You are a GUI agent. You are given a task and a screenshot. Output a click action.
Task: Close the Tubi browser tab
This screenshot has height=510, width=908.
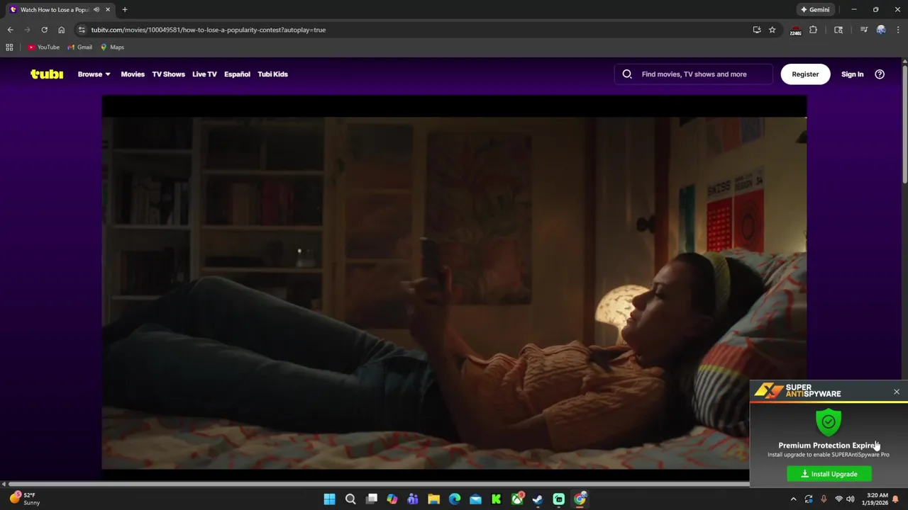pyautogui.click(x=108, y=9)
